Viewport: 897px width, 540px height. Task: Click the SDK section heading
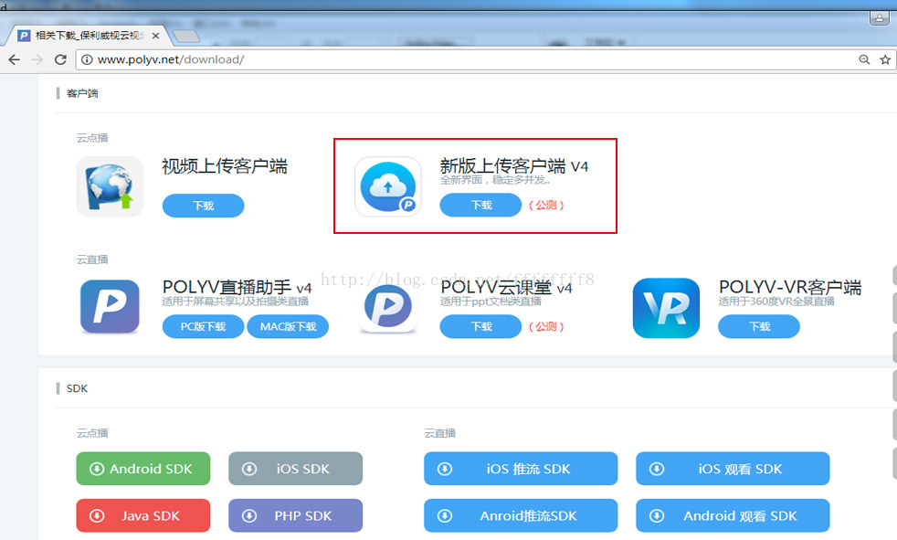click(77, 388)
